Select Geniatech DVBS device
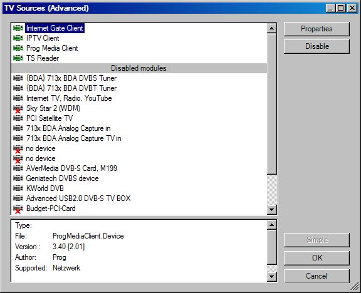The width and height of the screenshot is (361, 293). coord(63,178)
